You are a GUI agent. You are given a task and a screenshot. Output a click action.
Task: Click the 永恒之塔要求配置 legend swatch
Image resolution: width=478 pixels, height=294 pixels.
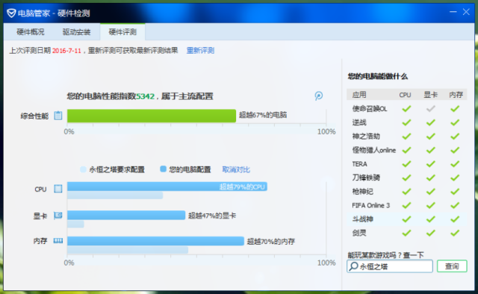[x=83, y=169]
